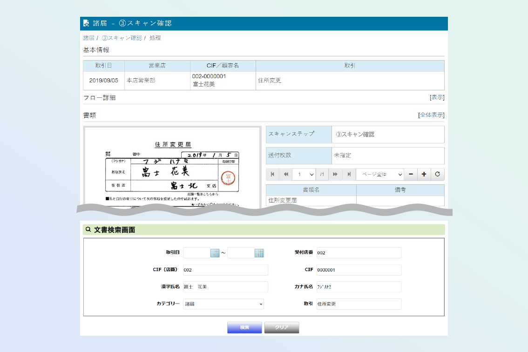Open calendar picker for start 取引日
This screenshot has height=352, width=528.
(215, 253)
